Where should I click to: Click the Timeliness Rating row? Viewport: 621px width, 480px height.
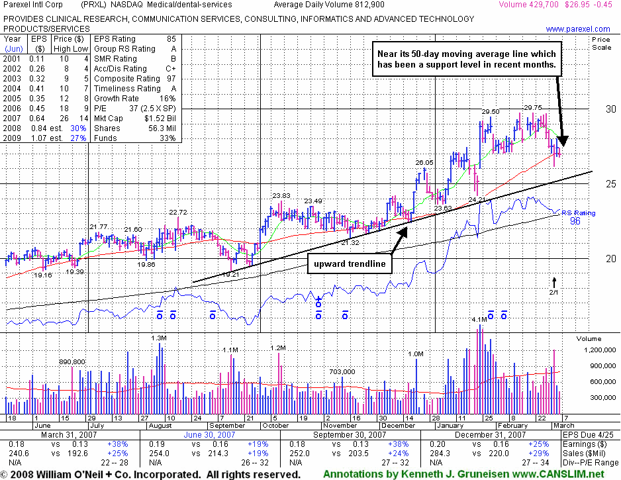[x=134, y=88]
